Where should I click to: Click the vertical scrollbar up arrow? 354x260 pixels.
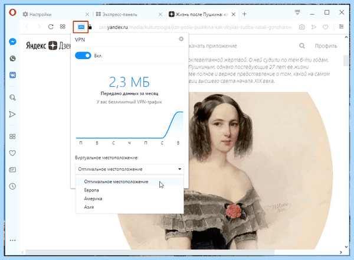(346, 37)
